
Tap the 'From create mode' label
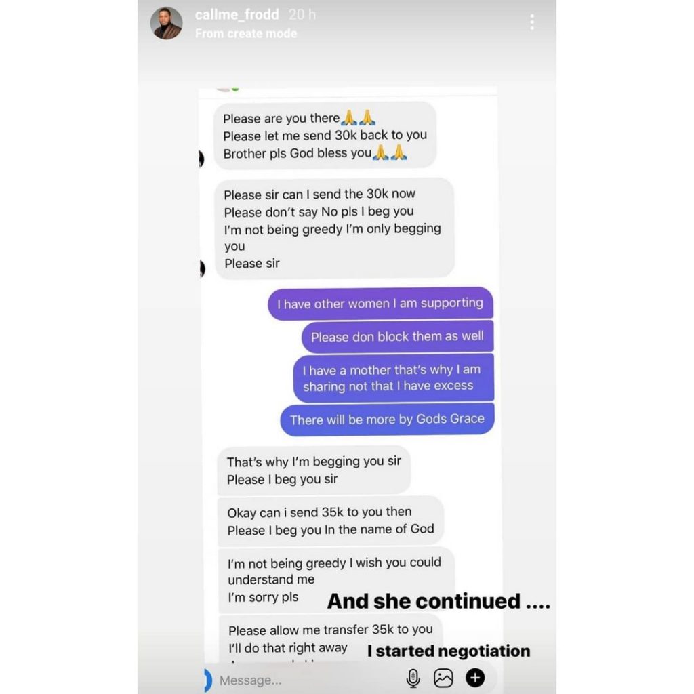click(x=245, y=34)
